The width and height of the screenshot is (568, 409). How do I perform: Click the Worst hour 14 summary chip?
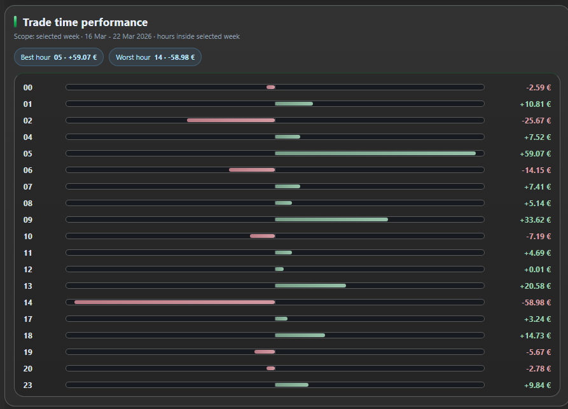155,57
